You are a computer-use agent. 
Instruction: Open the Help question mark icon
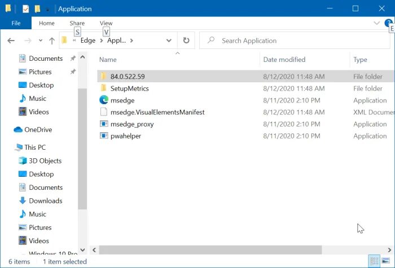[x=388, y=23]
